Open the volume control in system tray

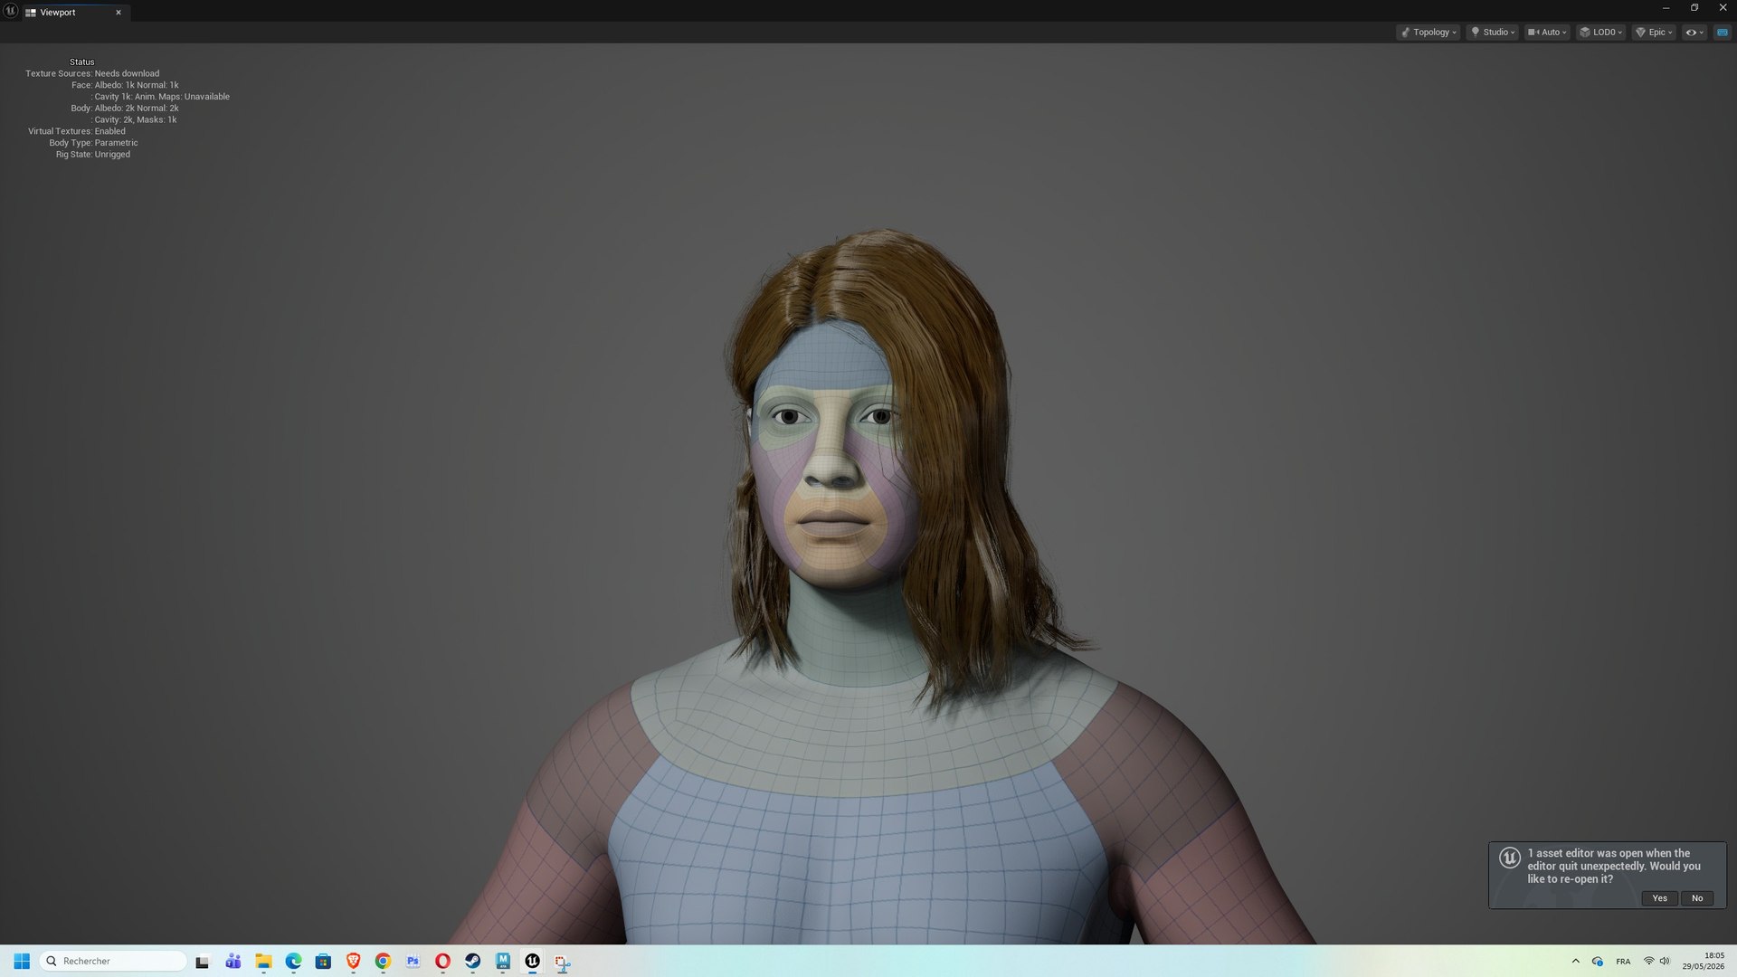pyautogui.click(x=1665, y=961)
